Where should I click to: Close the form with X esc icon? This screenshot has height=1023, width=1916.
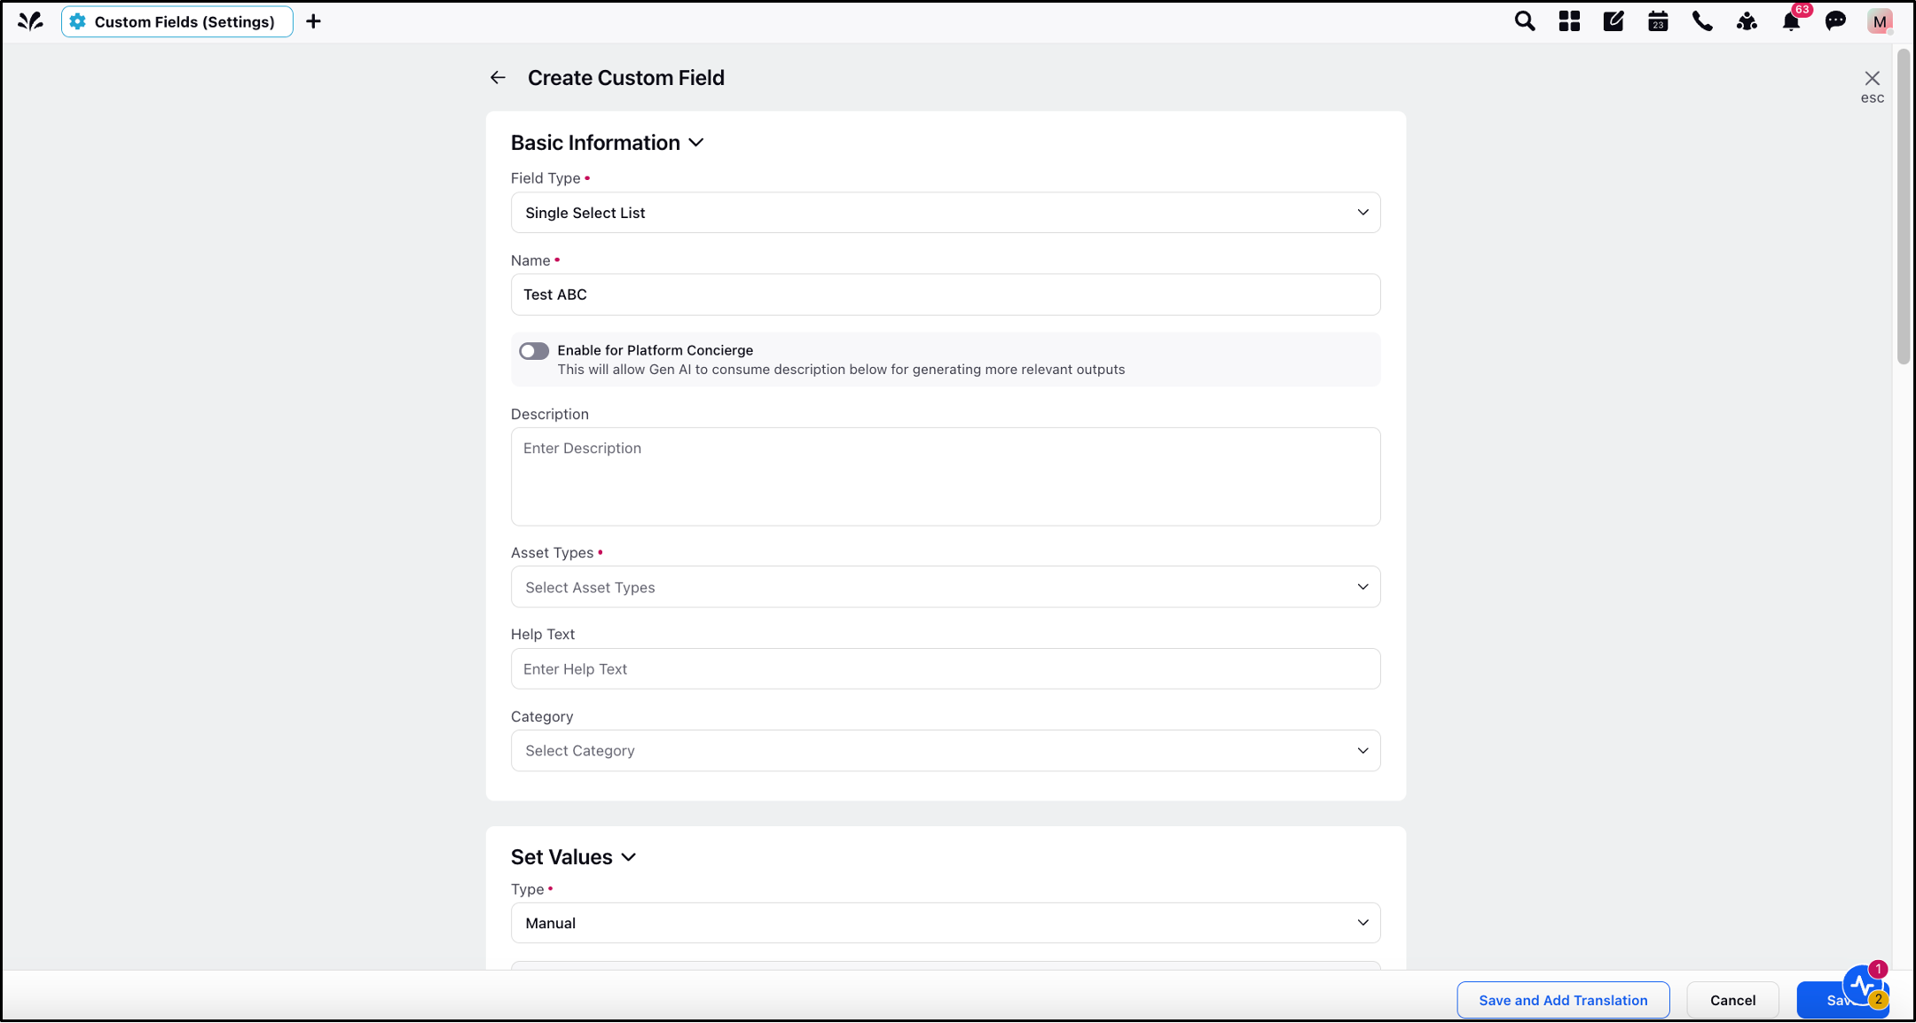(1872, 78)
